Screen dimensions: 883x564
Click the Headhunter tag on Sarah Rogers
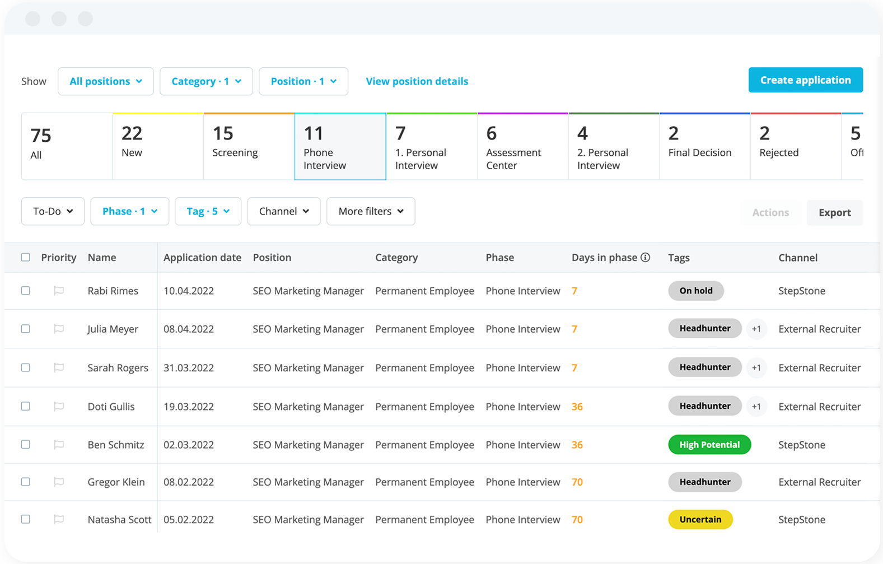click(705, 367)
